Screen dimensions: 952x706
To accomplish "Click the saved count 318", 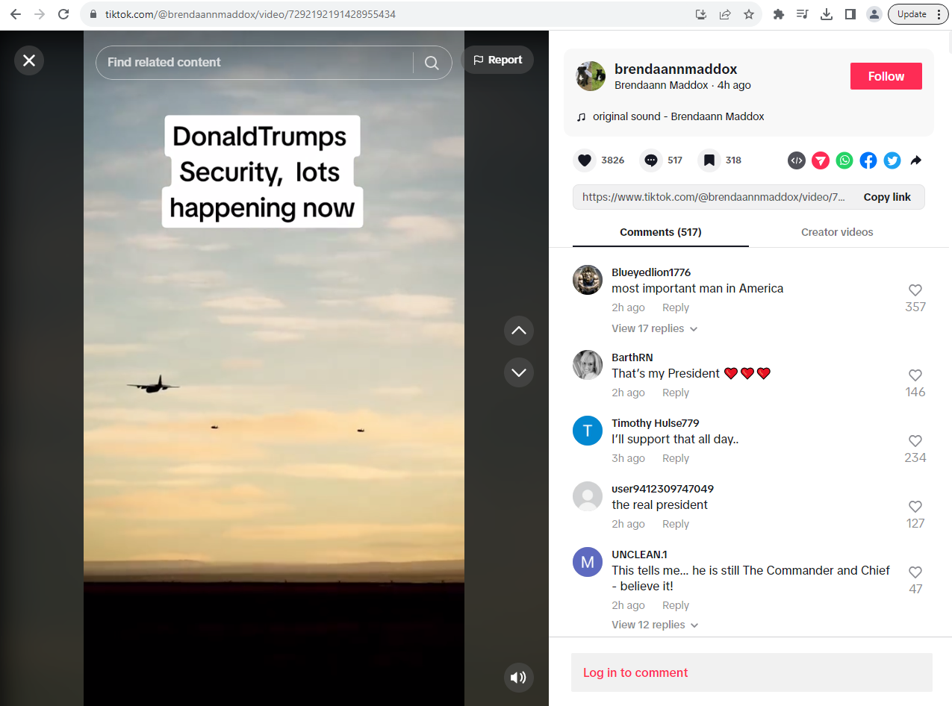I will 733,160.
